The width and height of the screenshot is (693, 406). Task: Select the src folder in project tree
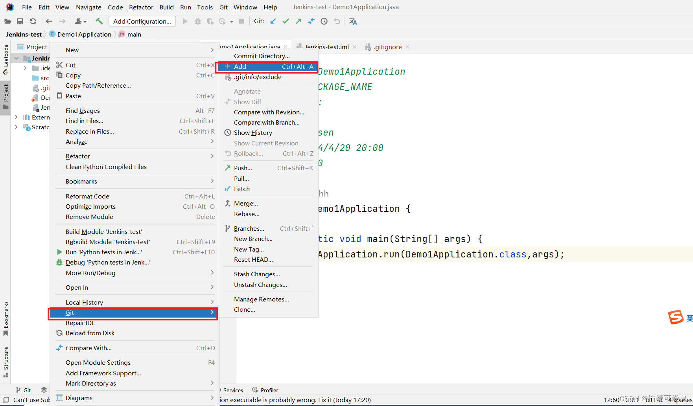(x=41, y=78)
